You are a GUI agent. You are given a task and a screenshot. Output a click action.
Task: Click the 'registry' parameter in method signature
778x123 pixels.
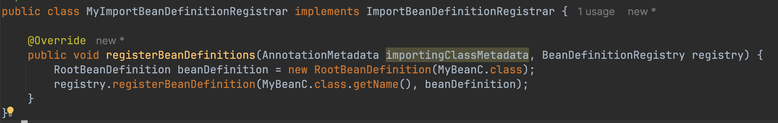(x=717, y=55)
